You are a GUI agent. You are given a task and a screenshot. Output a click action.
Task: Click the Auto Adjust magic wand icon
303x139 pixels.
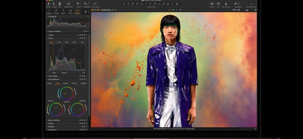[95, 4]
